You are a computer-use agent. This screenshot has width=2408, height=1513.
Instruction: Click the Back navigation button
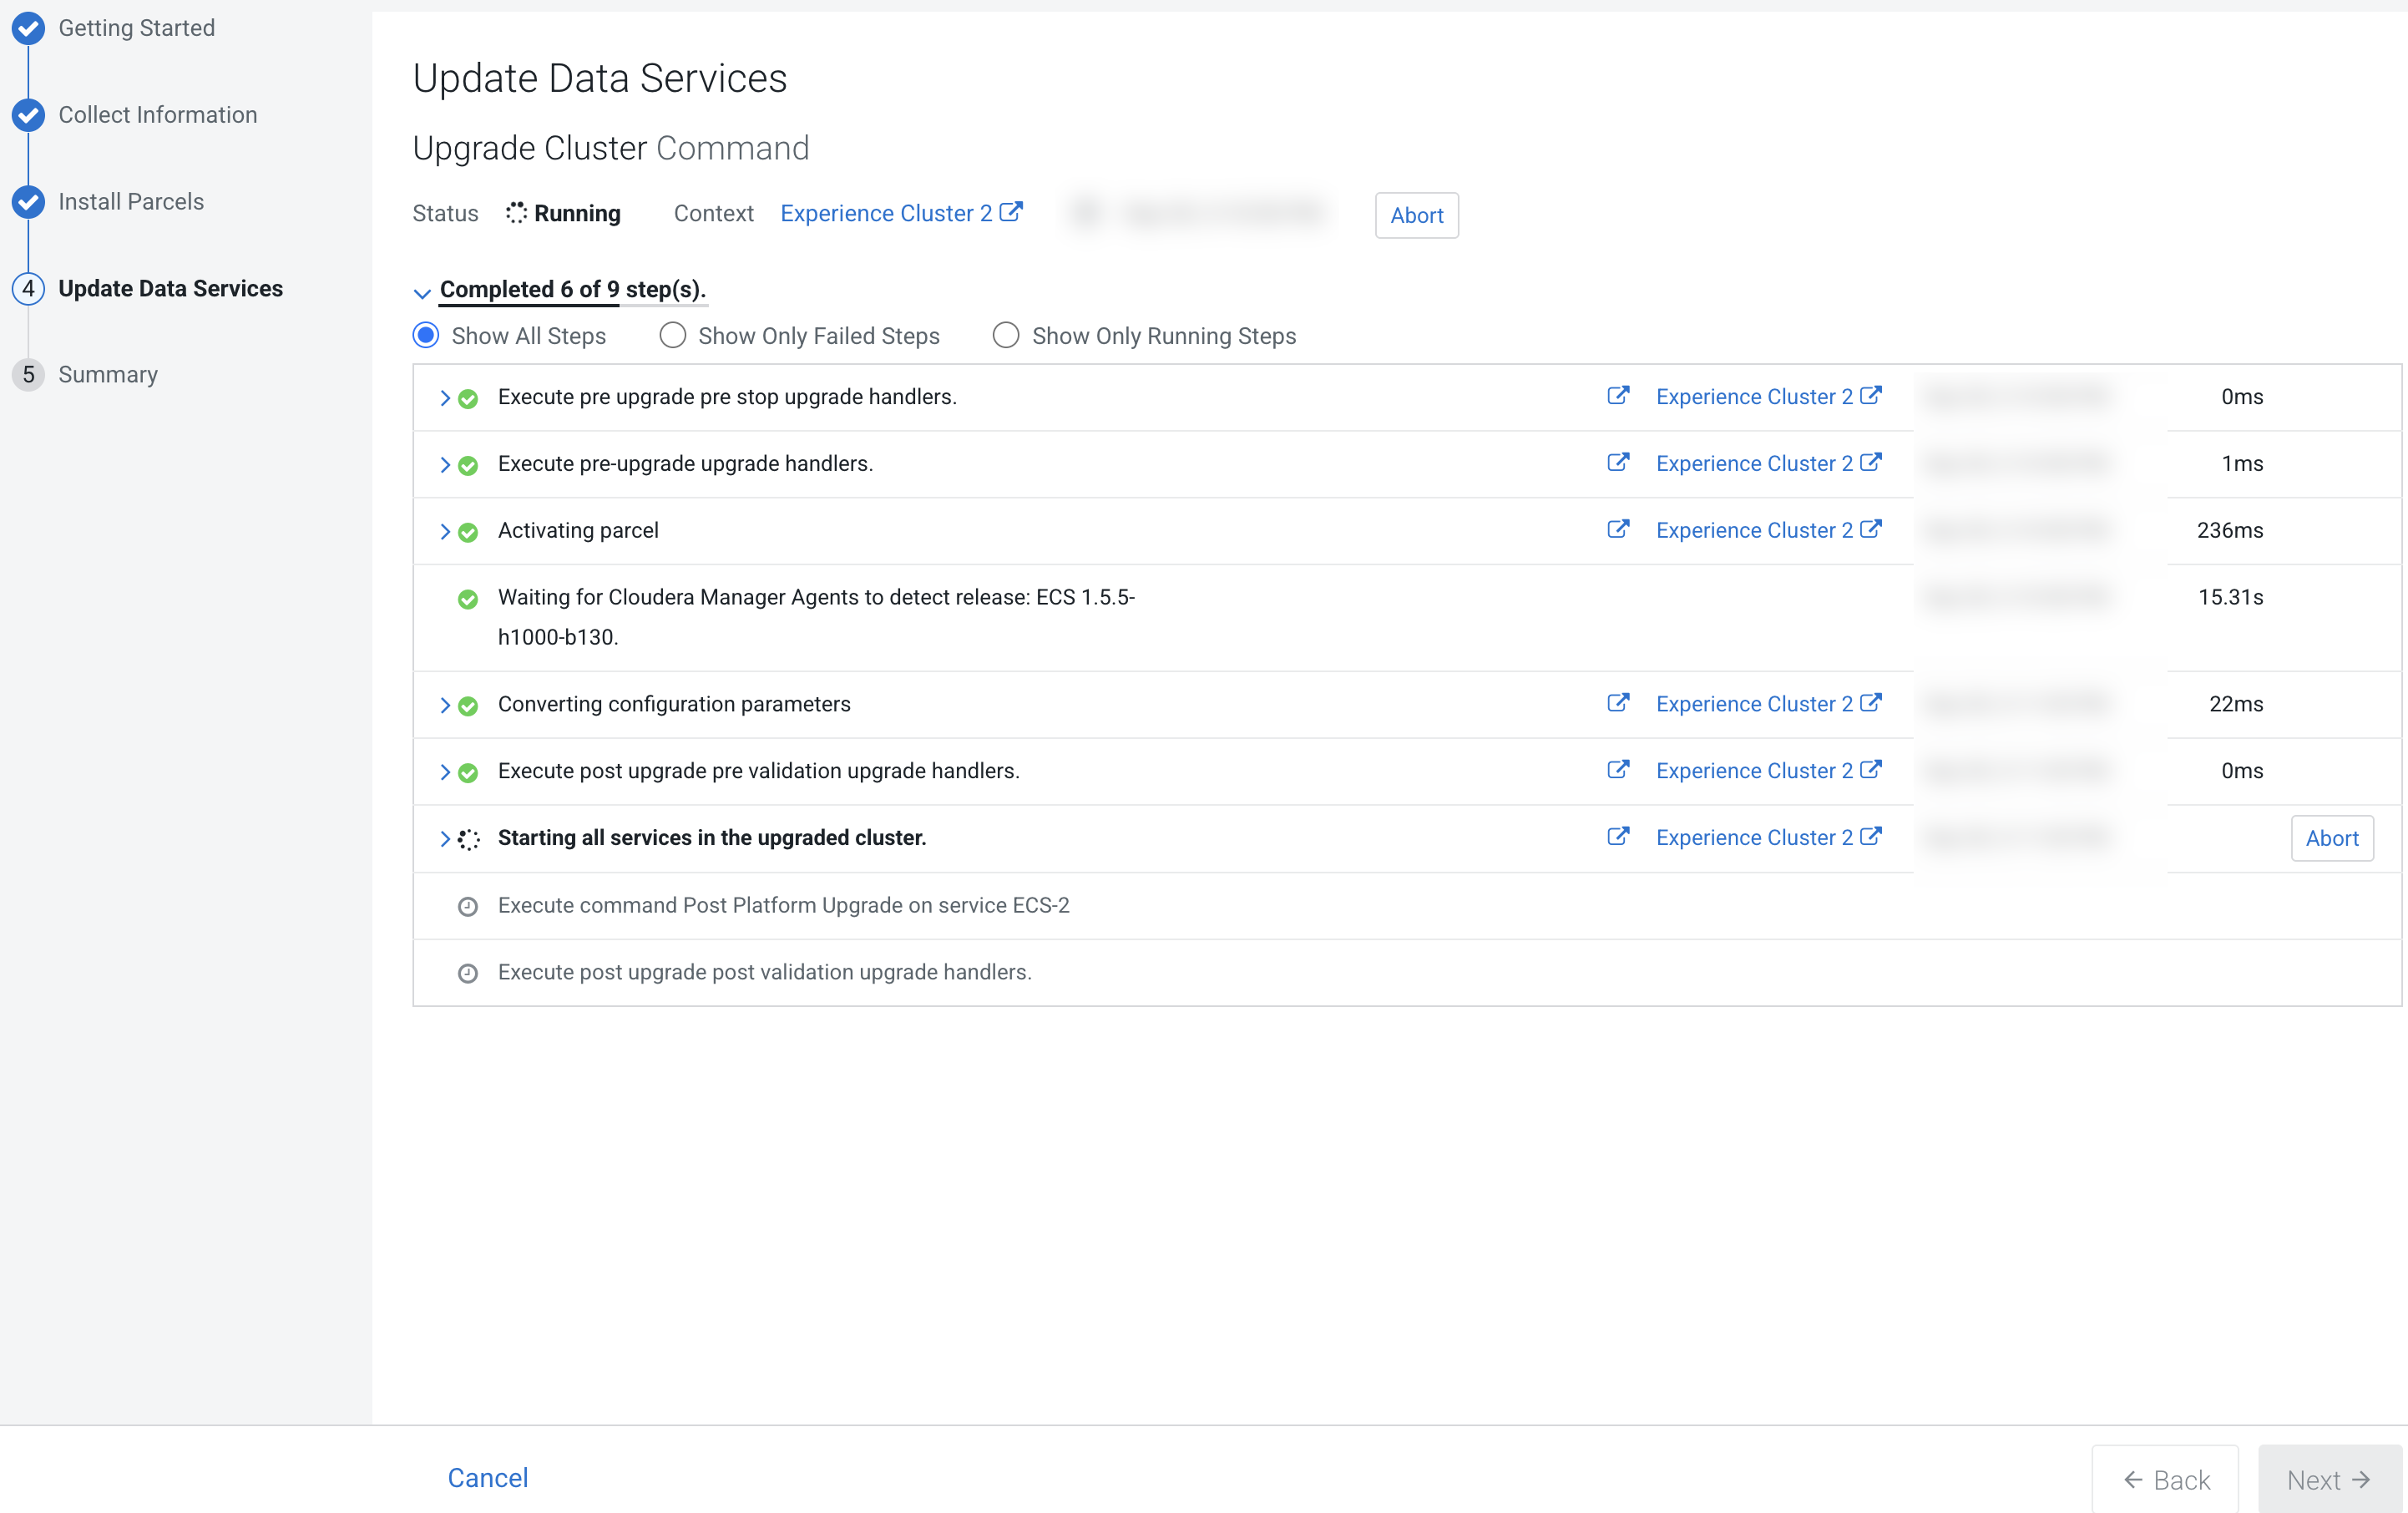[x=2165, y=1479]
